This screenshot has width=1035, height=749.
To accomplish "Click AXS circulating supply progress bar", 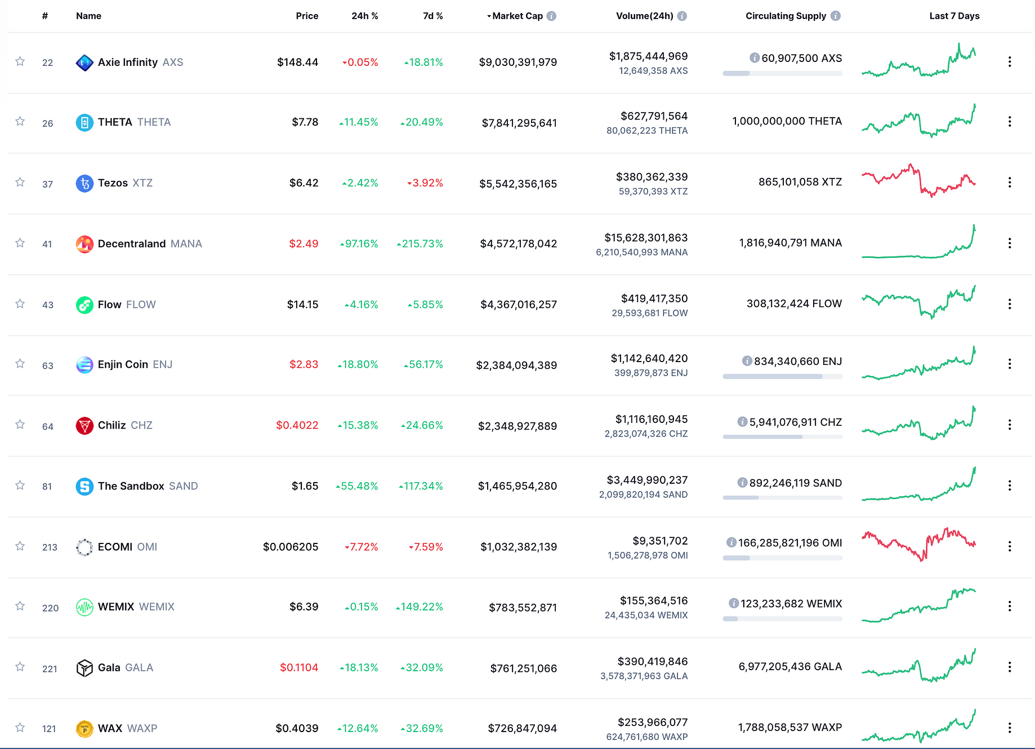I will pos(783,73).
